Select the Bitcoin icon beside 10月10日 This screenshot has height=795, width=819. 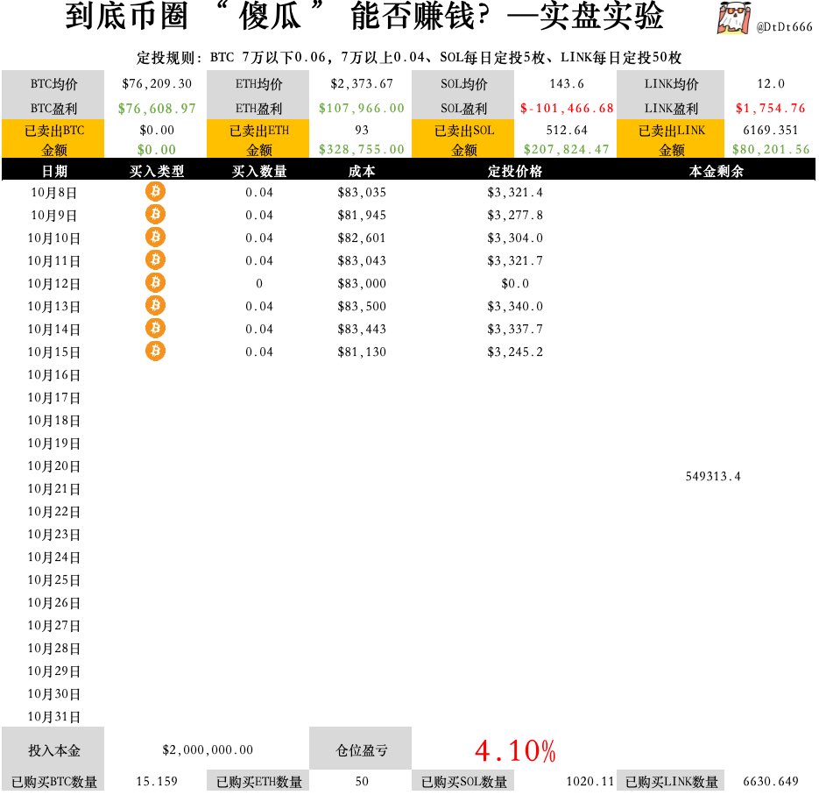(155, 237)
